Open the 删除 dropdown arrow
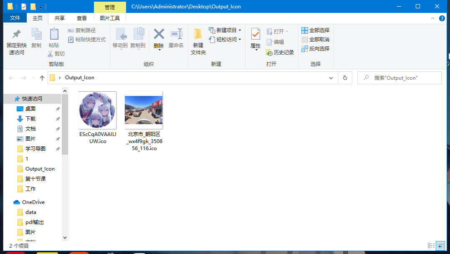The image size is (450, 254). (159, 50)
